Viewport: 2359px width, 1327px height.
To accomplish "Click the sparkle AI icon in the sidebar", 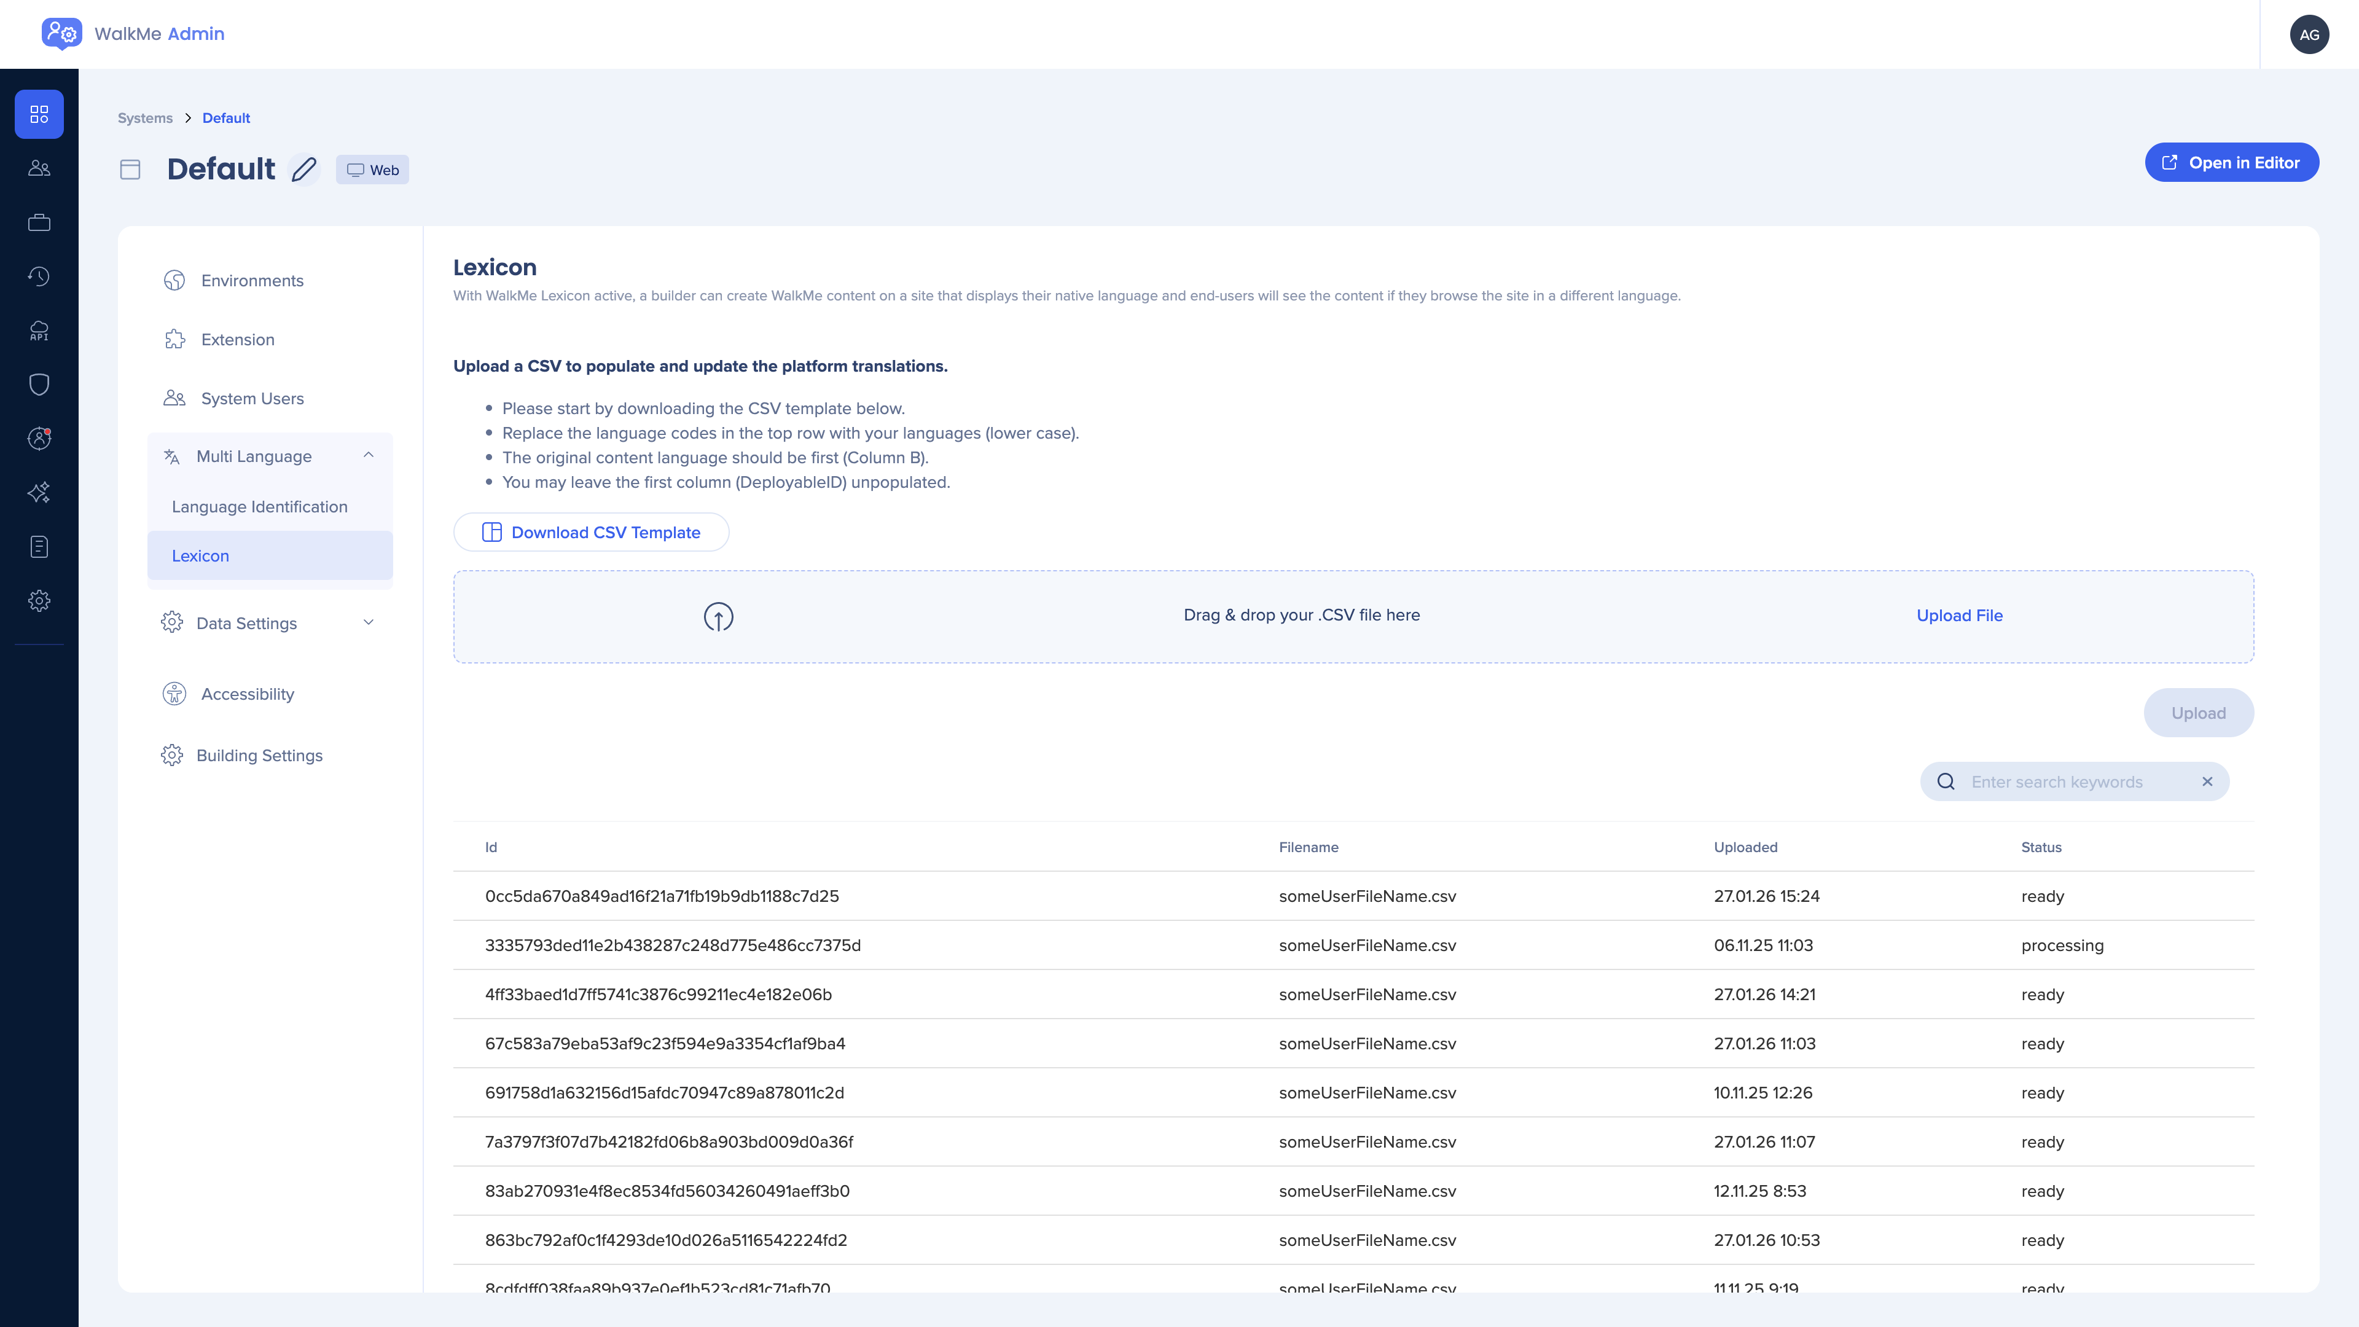I will pos(39,493).
